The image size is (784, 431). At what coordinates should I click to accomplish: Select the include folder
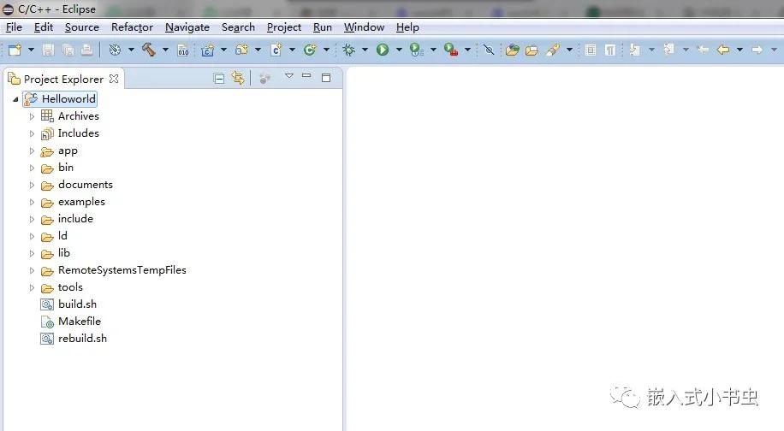coord(75,219)
